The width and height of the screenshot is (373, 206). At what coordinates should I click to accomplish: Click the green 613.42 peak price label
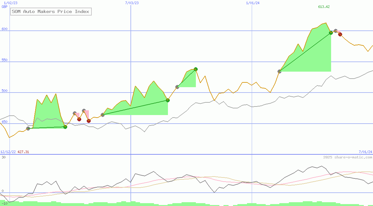(x=324, y=6)
